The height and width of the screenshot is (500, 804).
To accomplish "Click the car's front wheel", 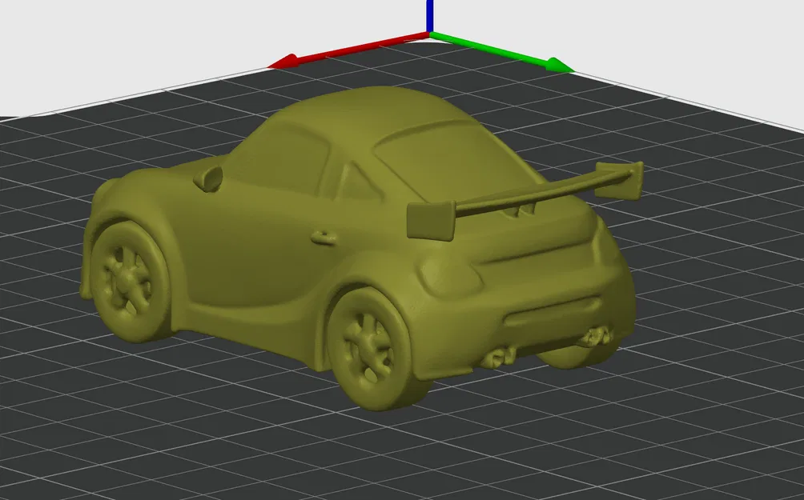I will (x=129, y=282).
